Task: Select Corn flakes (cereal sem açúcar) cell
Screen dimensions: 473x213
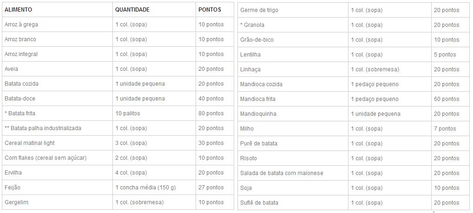Action: [46, 158]
